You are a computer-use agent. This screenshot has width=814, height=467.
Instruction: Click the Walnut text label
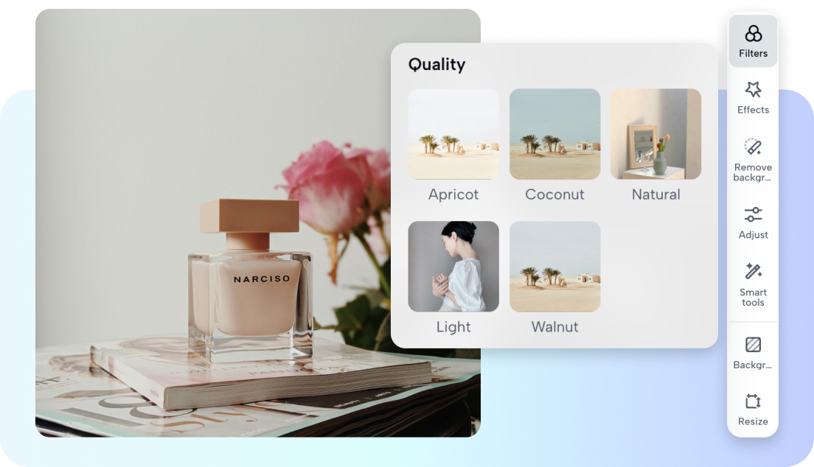coord(554,327)
